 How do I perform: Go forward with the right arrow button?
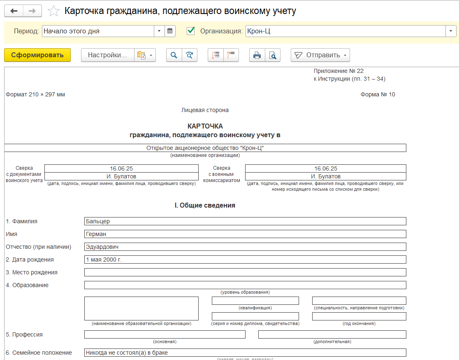click(32, 11)
